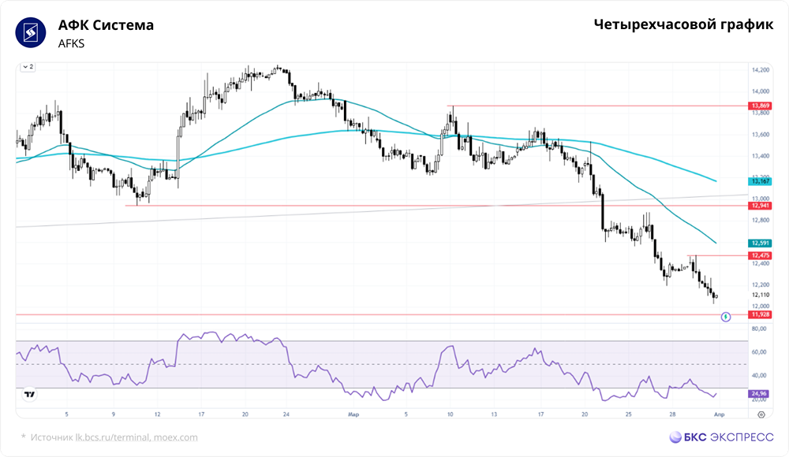789x457 pixels.
Task: Click the green lightning event marker
Action: tap(726, 317)
